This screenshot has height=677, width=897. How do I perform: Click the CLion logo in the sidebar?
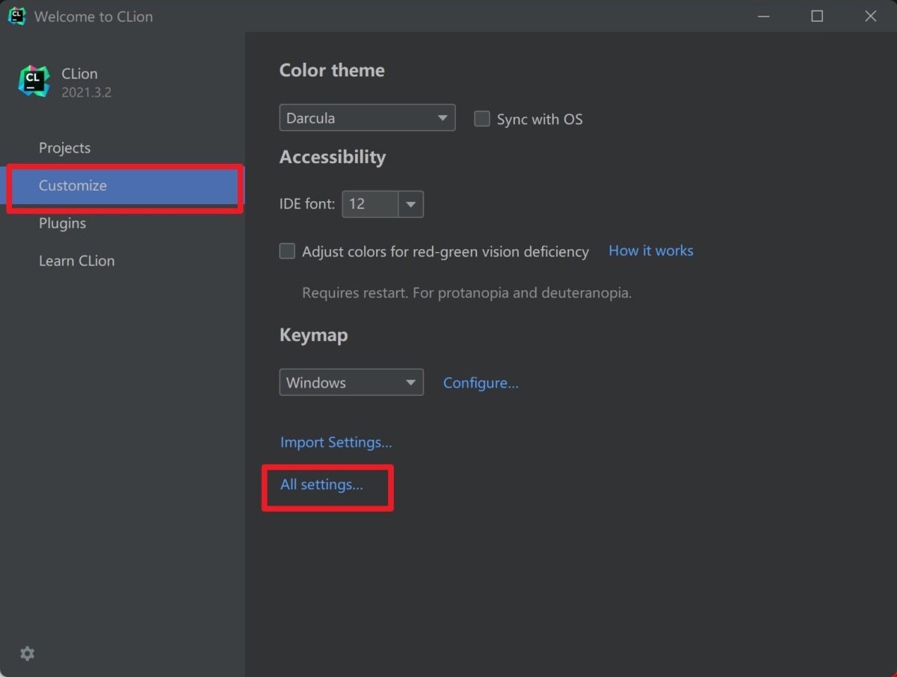31,81
